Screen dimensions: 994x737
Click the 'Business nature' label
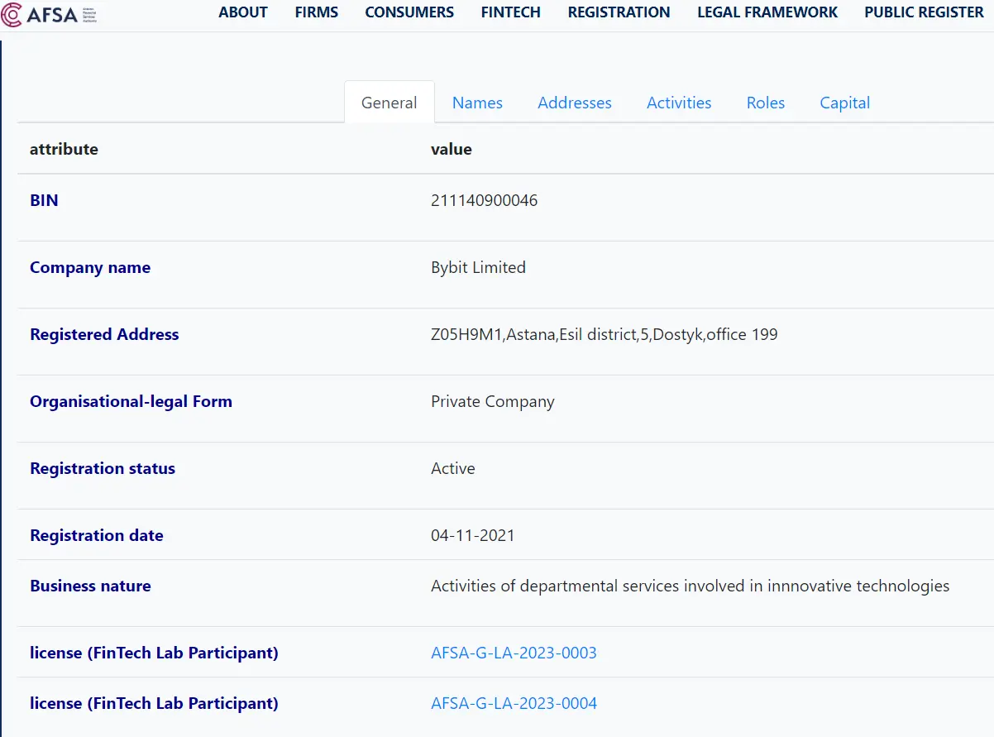90,586
